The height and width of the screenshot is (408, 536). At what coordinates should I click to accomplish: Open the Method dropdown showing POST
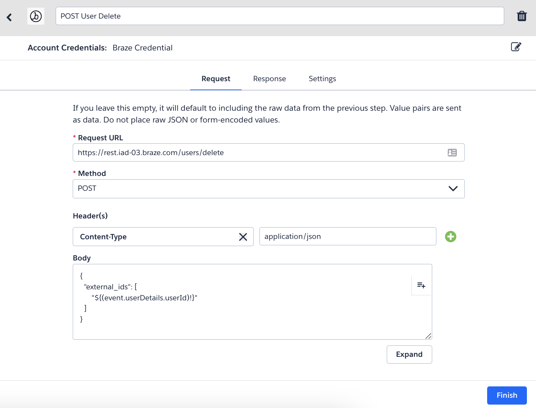(x=268, y=188)
